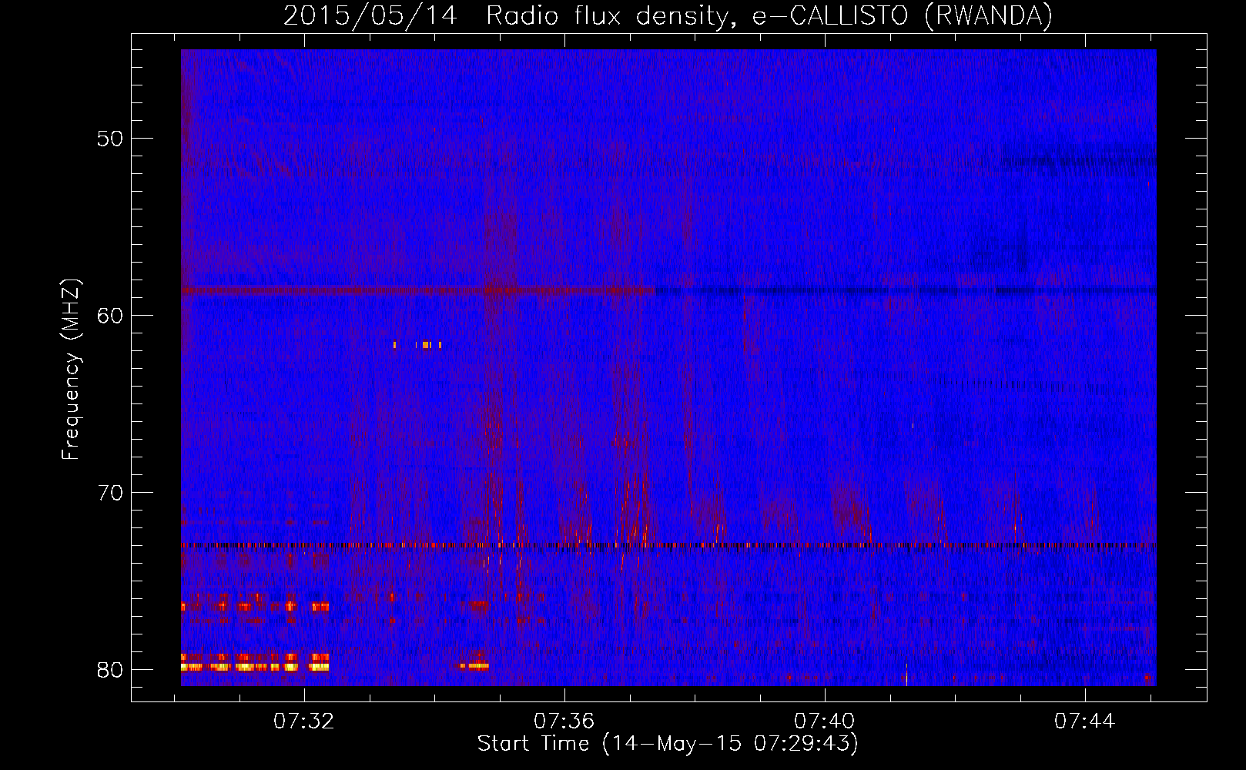Click the bright yellow band at 80 MHz near plot start
The height and width of the screenshot is (770, 1246).
coord(255,667)
